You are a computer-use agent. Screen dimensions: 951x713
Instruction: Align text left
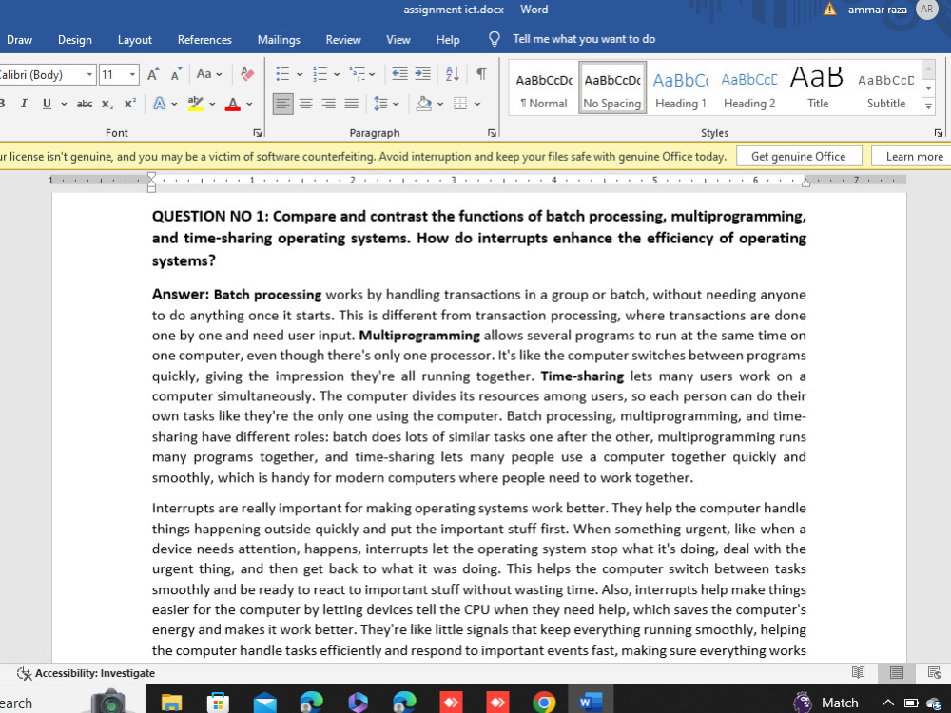282,104
